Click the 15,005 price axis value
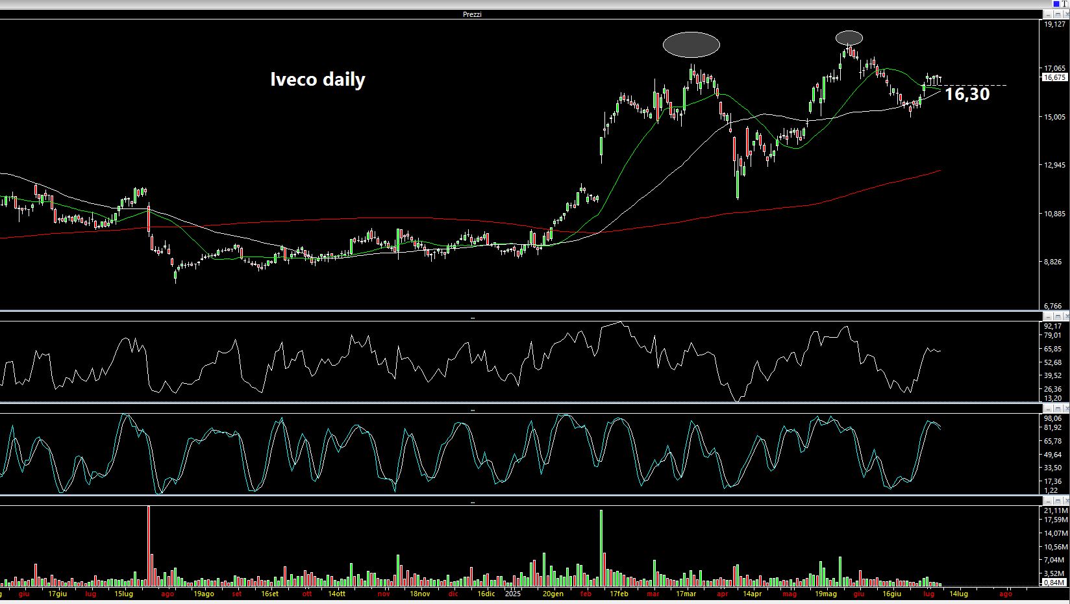The width and height of the screenshot is (1070, 604). coord(1054,117)
